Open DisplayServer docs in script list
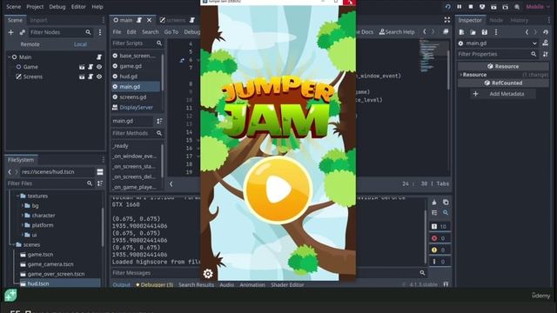The image size is (557, 313). tap(136, 107)
